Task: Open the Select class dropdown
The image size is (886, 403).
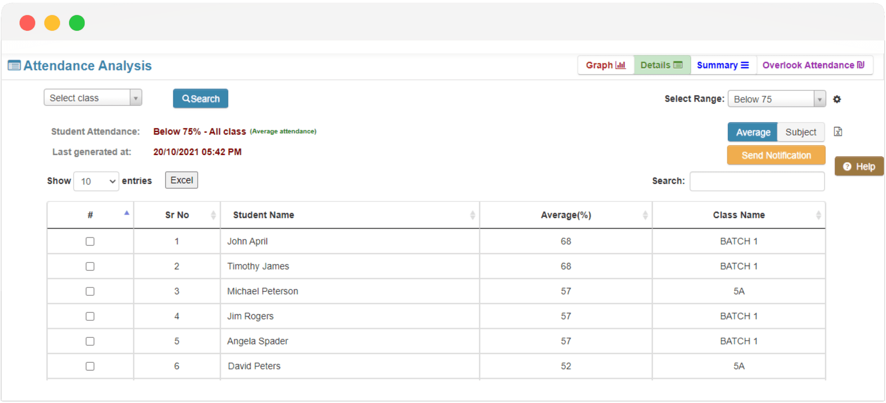Action: (x=93, y=98)
